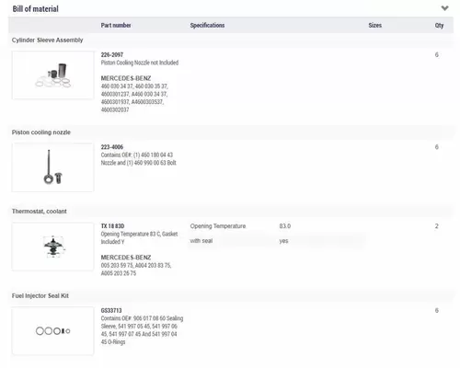Screen dimensions: 460x368
Task: Click part number GS33713
Action: point(111,311)
